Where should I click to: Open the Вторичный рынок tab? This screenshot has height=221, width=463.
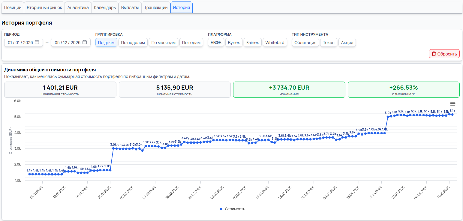tap(44, 7)
